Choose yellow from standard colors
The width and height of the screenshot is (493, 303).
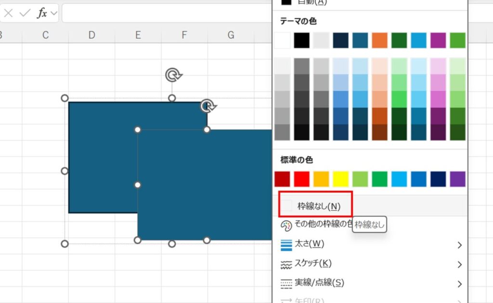(341, 179)
